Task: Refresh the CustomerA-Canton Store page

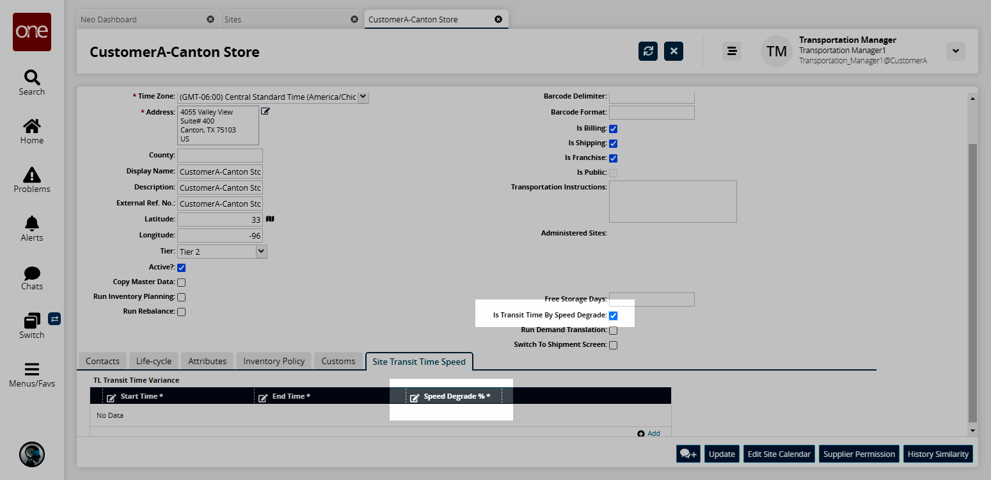Action: [648, 51]
